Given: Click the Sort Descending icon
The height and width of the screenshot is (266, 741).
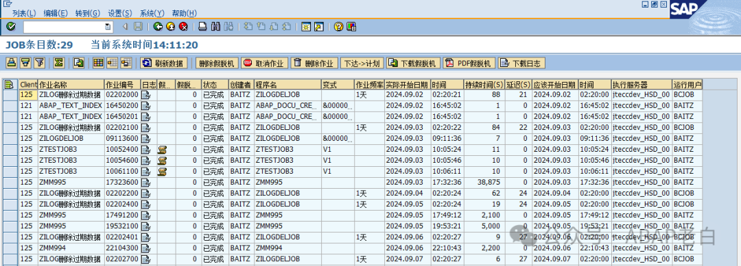Looking at the screenshot, I should click(26, 63).
